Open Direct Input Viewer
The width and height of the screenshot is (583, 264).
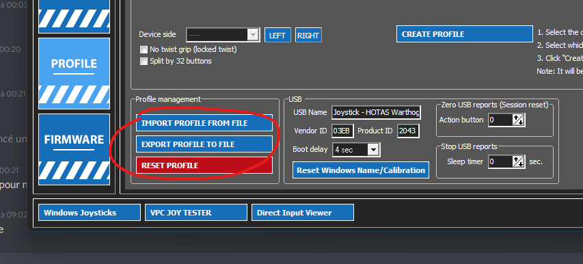(x=303, y=213)
